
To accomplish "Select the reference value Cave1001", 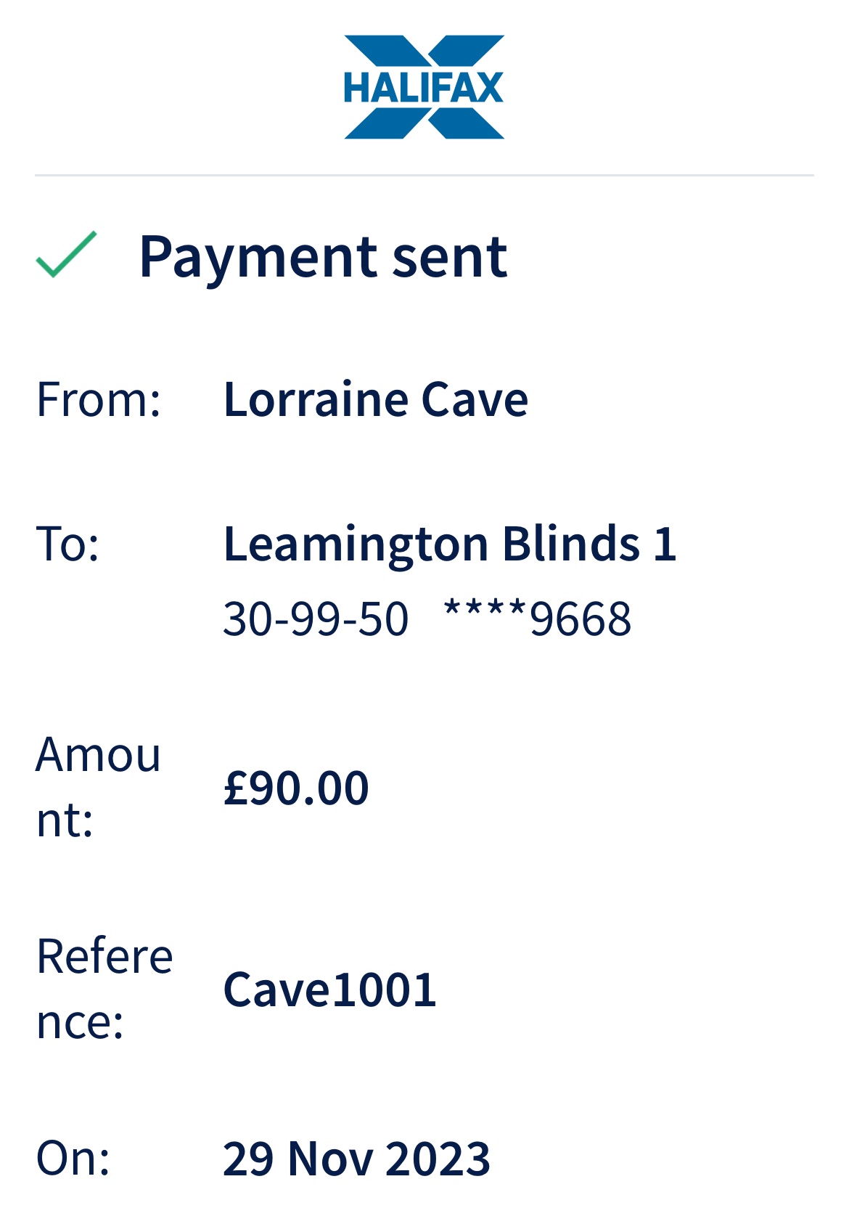I will 329,989.
